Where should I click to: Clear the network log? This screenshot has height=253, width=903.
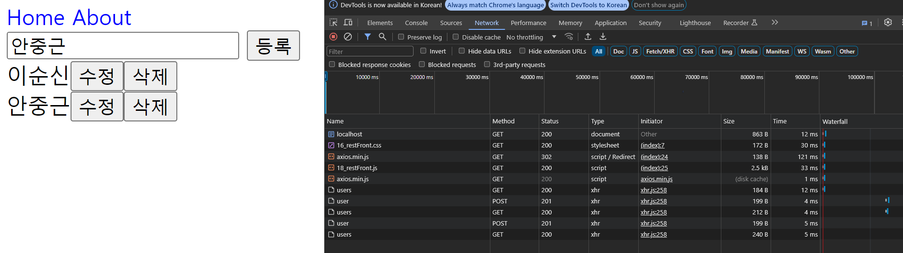[348, 37]
